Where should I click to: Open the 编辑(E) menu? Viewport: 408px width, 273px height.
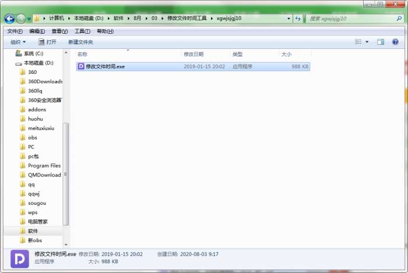[37, 31]
